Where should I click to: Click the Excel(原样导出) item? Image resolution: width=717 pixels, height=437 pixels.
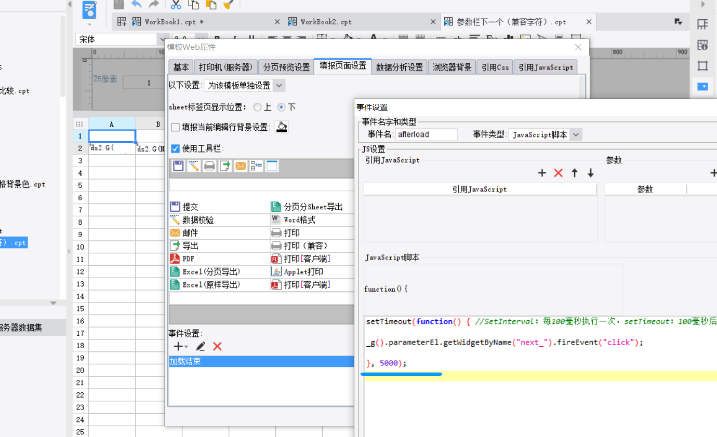pyautogui.click(x=219, y=284)
